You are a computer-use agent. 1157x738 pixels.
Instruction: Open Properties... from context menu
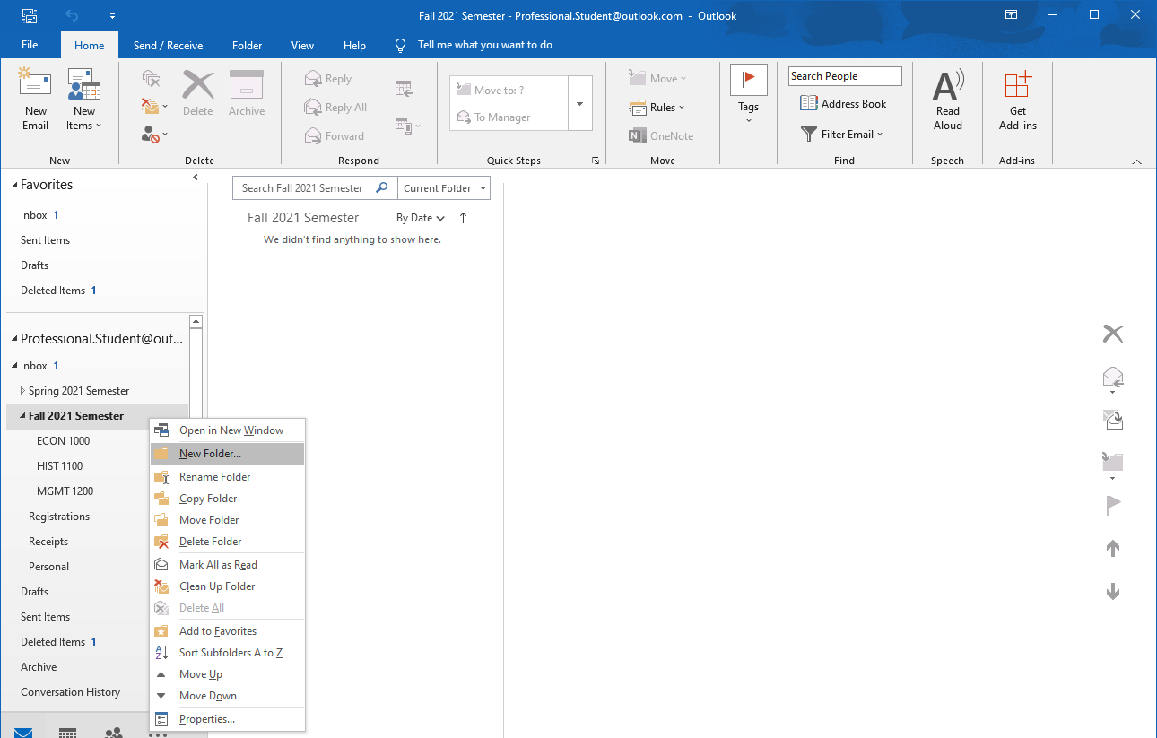(x=228, y=719)
